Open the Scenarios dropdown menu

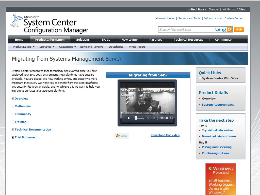pyautogui.click(x=47, y=47)
